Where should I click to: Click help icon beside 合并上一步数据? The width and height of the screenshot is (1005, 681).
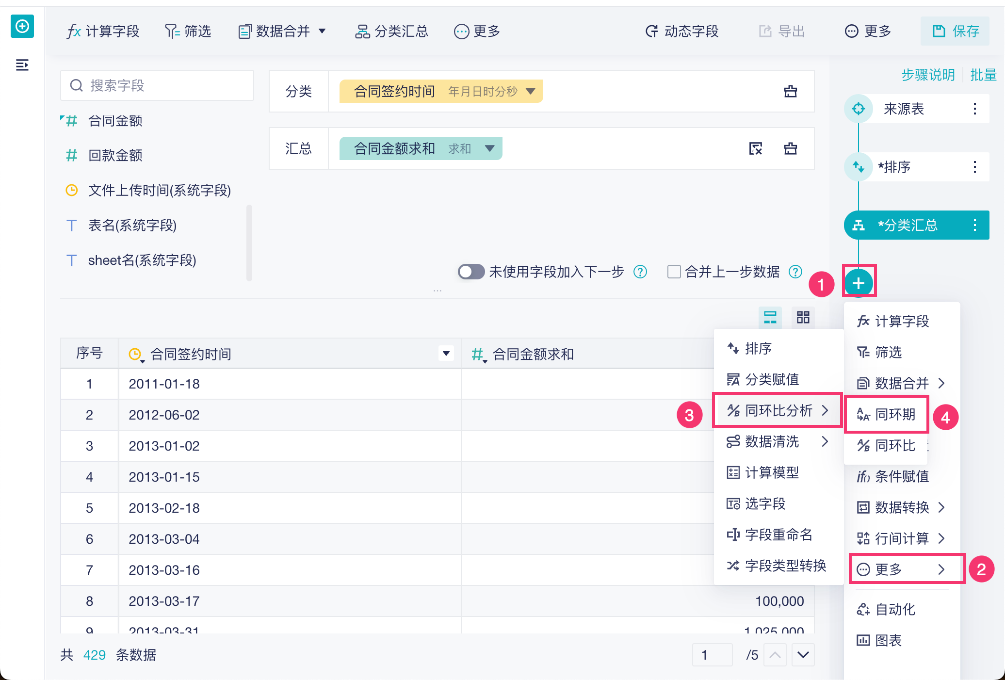click(x=795, y=272)
